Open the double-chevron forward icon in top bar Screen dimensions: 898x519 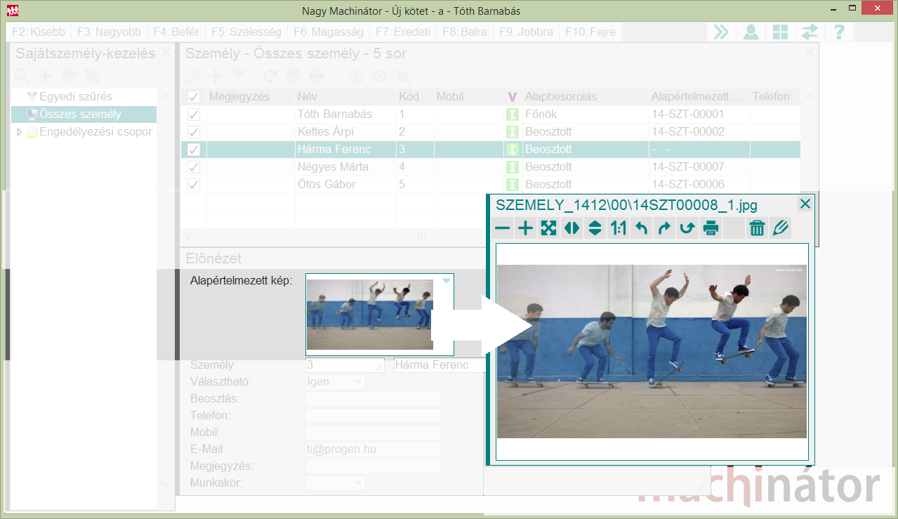coord(721,32)
